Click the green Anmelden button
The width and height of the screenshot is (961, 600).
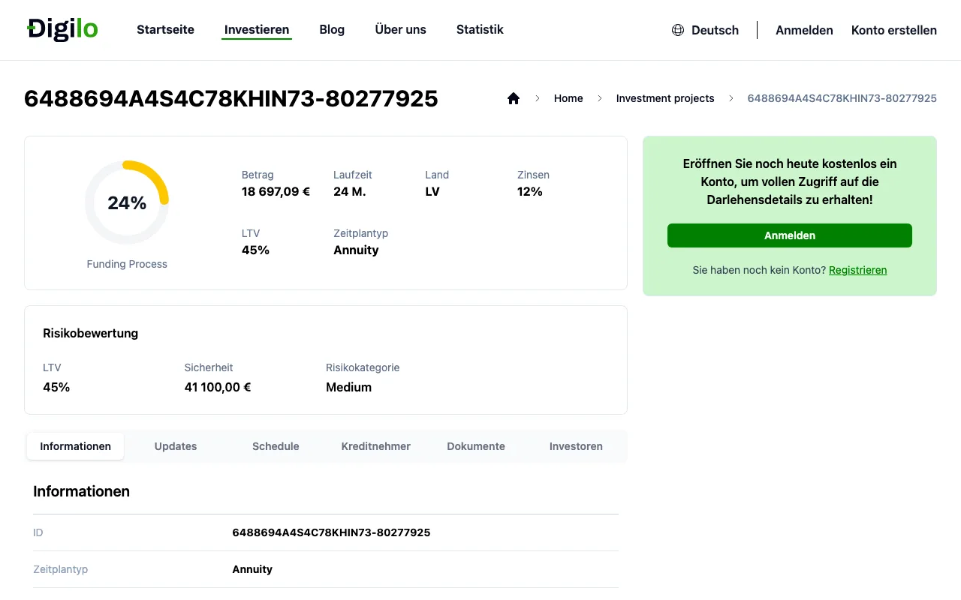[790, 235]
